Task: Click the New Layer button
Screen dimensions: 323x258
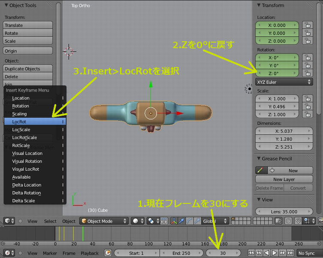Action: pyautogui.click(x=284, y=179)
